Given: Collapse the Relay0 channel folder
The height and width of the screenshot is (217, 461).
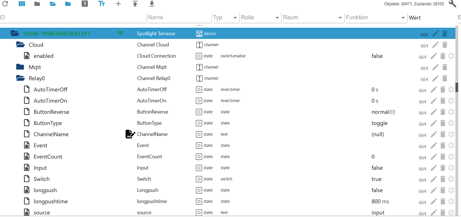Looking at the screenshot, I should point(20,78).
